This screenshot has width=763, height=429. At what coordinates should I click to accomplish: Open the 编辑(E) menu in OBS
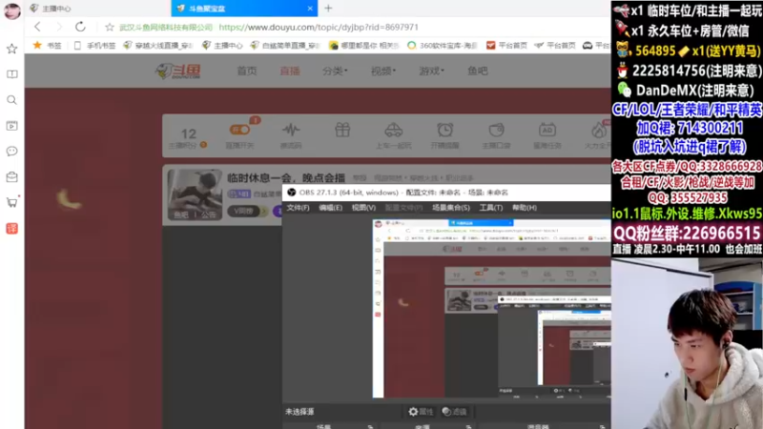point(330,208)
